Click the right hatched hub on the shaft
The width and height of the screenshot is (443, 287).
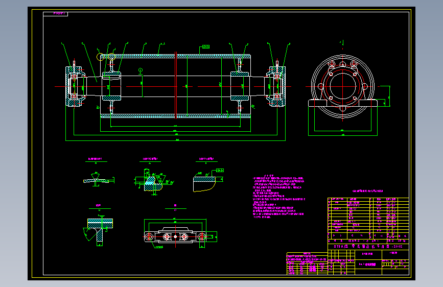click(x=240, y=86)
